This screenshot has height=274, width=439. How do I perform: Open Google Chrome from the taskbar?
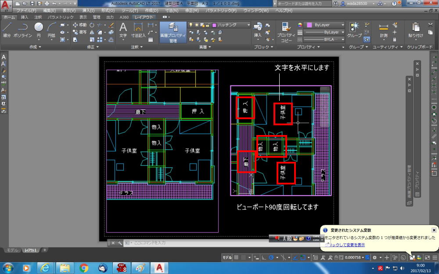point(83,268)
